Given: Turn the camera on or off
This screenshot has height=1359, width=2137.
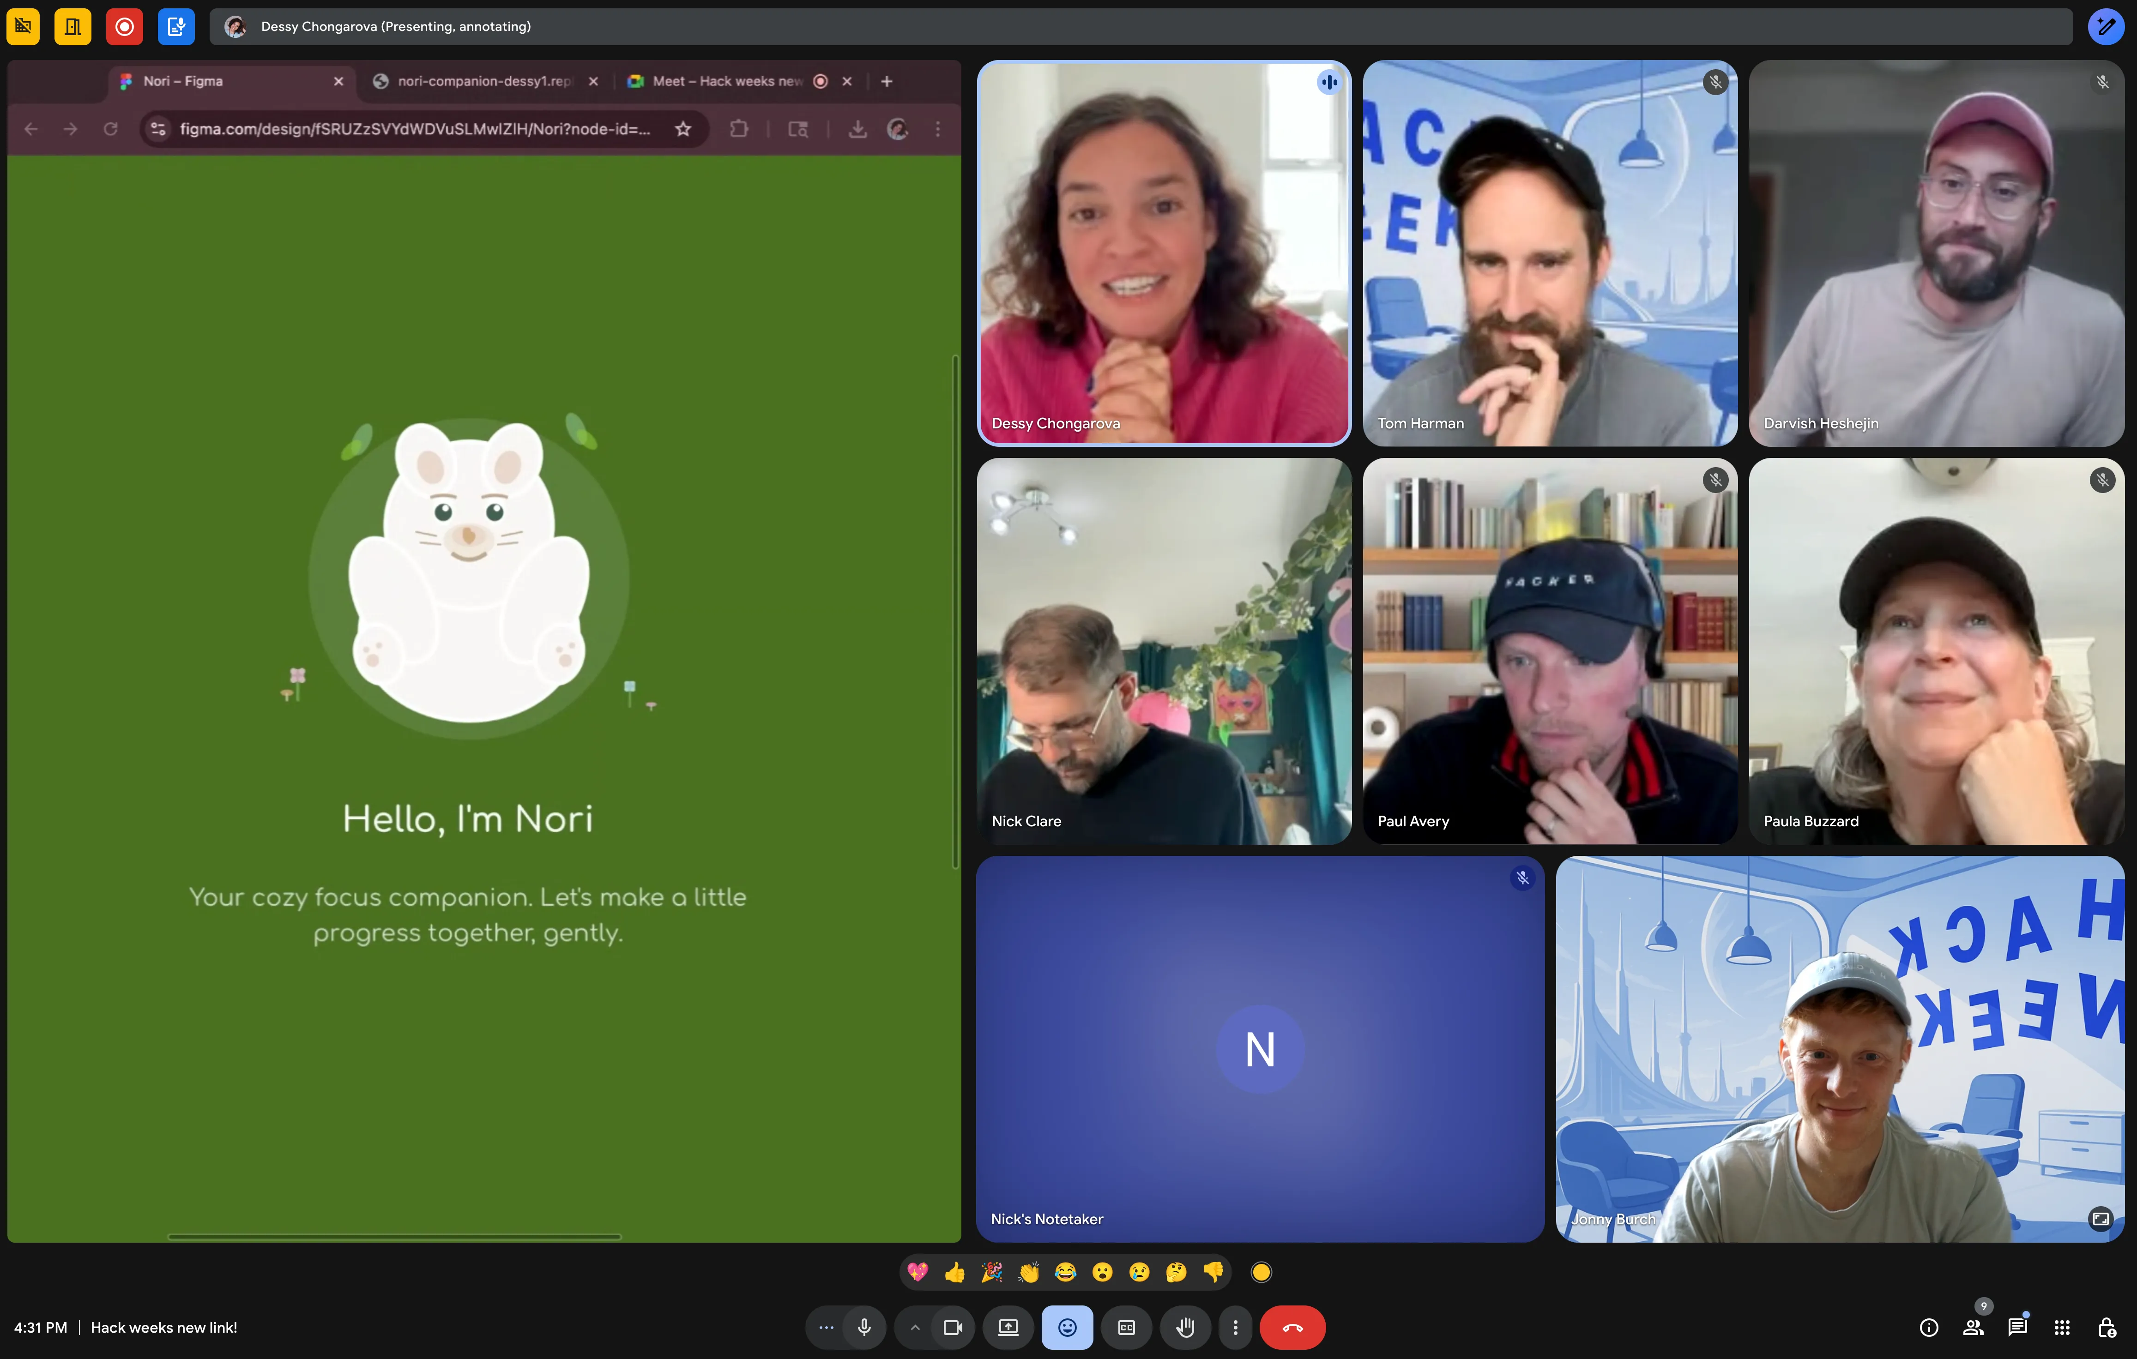Looking at the screenshot, I should [953, 1327].
